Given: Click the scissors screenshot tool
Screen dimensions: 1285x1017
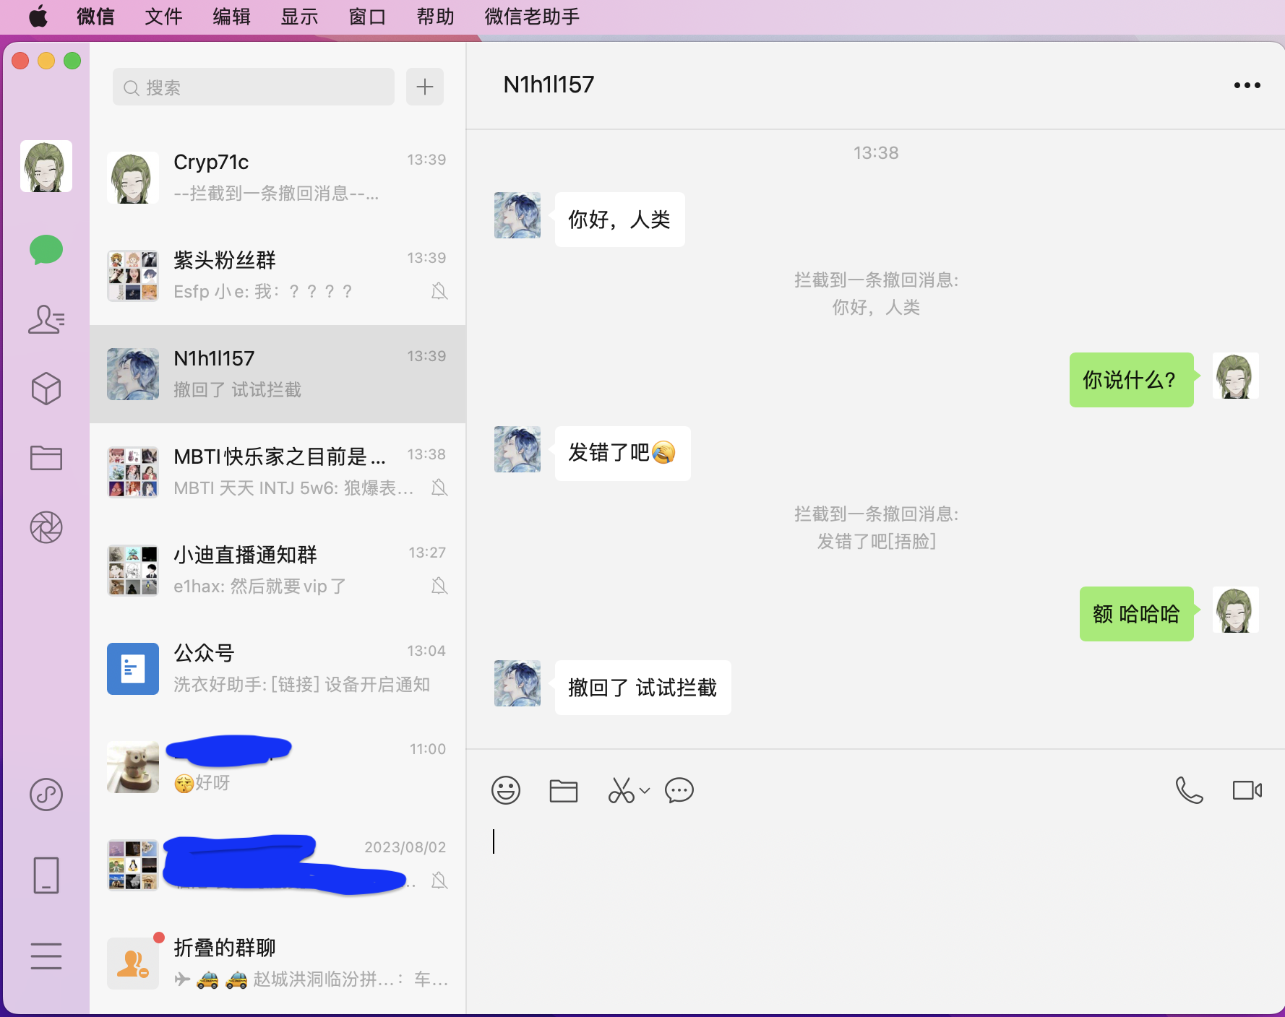Looking at the screenshot, I should point(621,790).
